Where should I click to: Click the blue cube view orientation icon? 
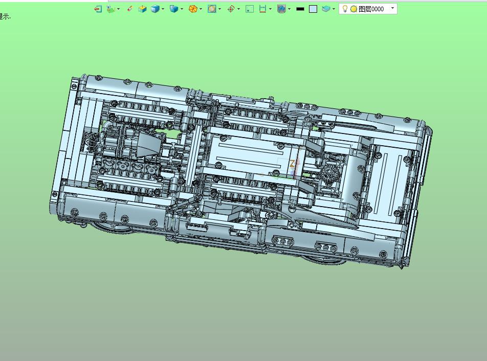click(x=174, y=9)
